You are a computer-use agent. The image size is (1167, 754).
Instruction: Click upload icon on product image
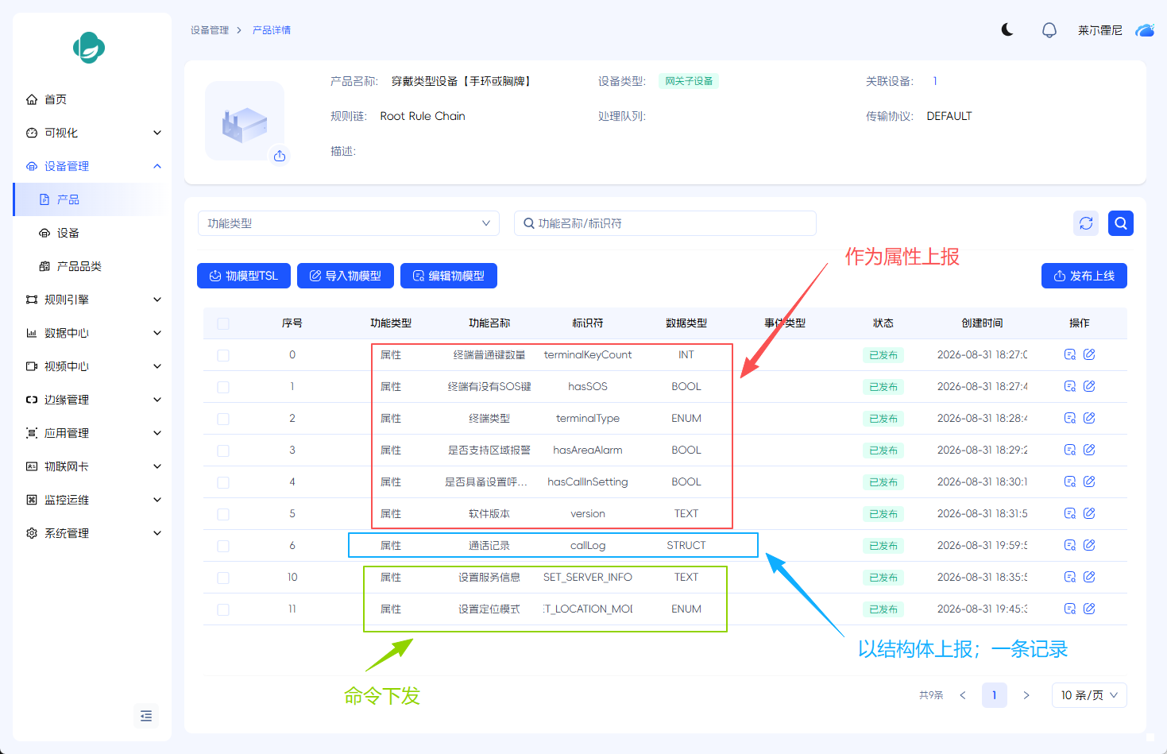click(x=280, y=156)
